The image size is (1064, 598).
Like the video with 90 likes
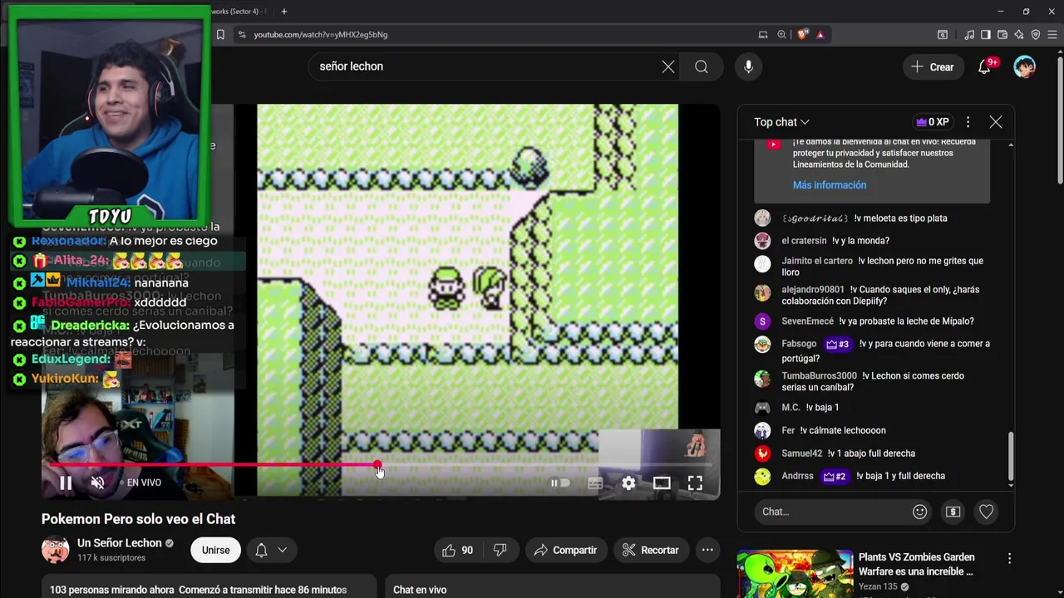pos(458,550)
